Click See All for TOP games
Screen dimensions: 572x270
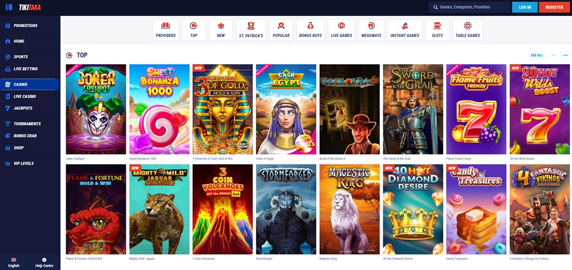coord(537,55)
